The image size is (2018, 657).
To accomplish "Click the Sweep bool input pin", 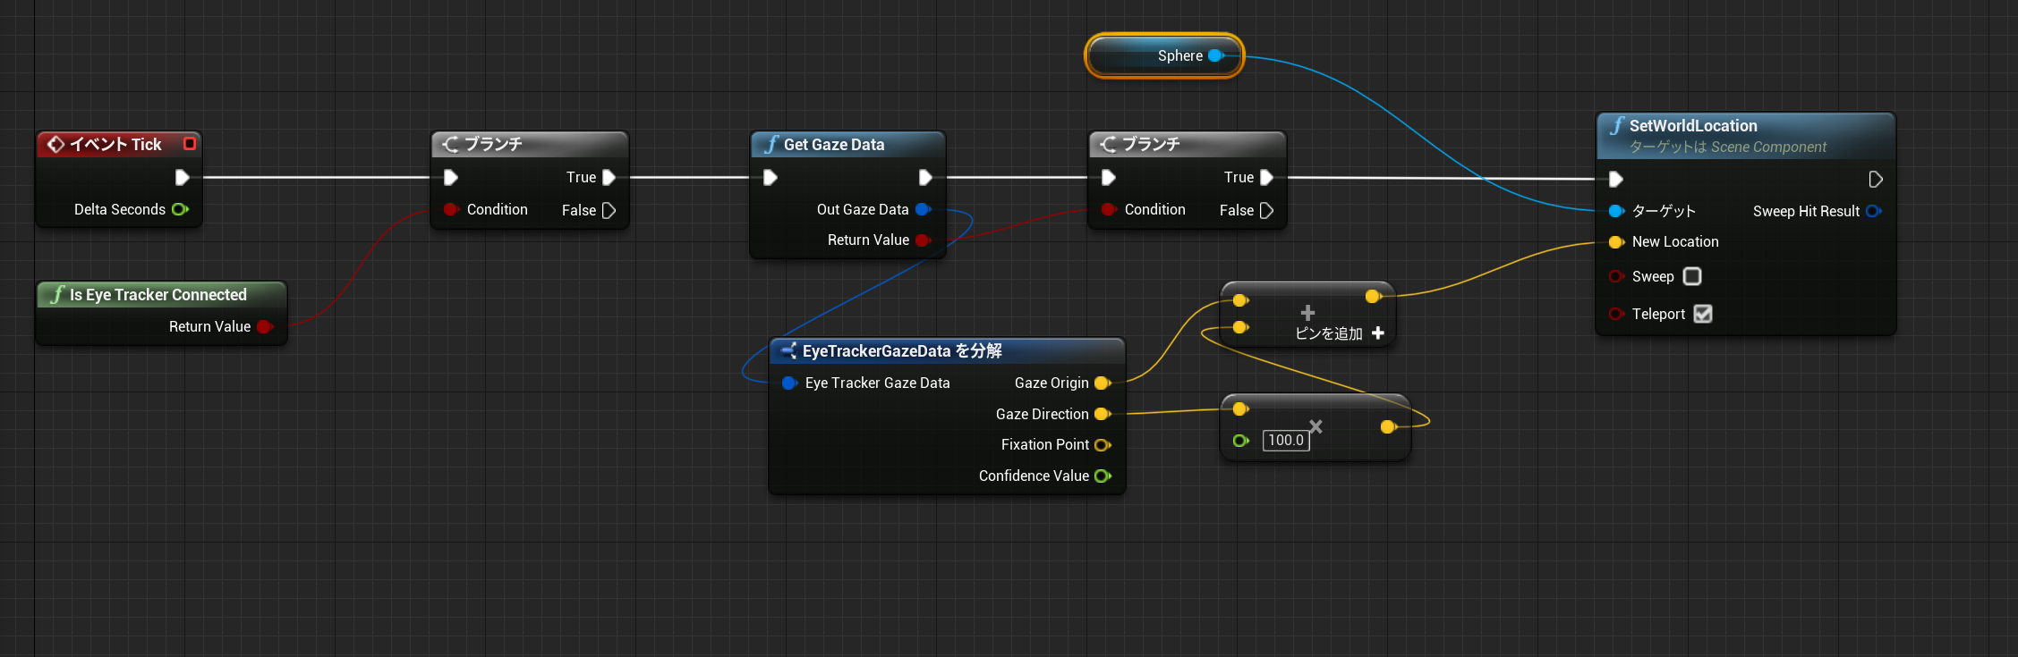I will pyautogui.click(x=1616, y=276).
